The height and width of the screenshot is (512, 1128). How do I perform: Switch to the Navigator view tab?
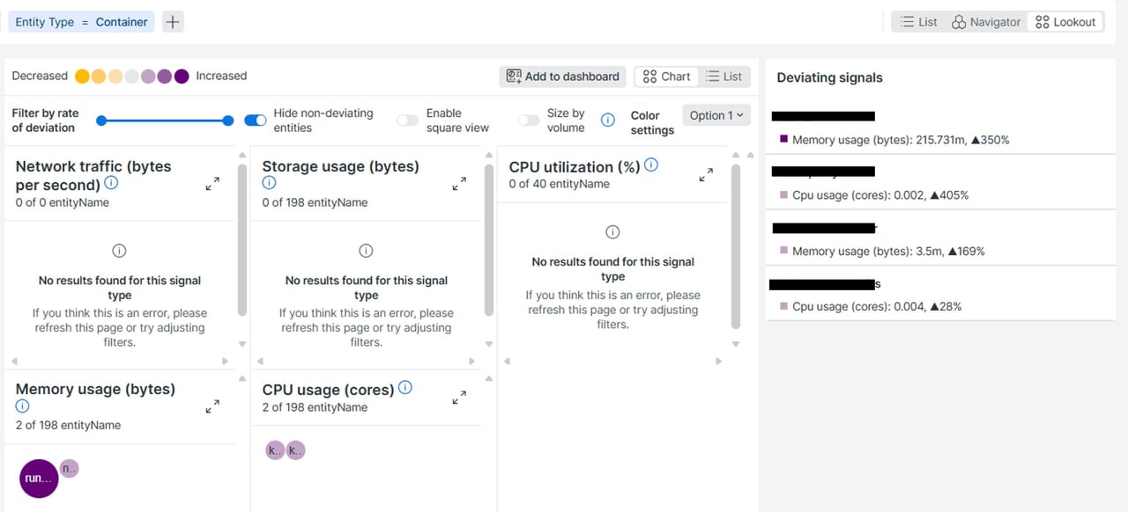point(986,22)
